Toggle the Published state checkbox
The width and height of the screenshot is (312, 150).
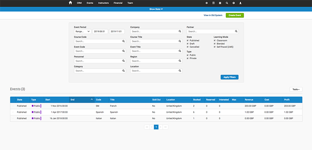188,41
